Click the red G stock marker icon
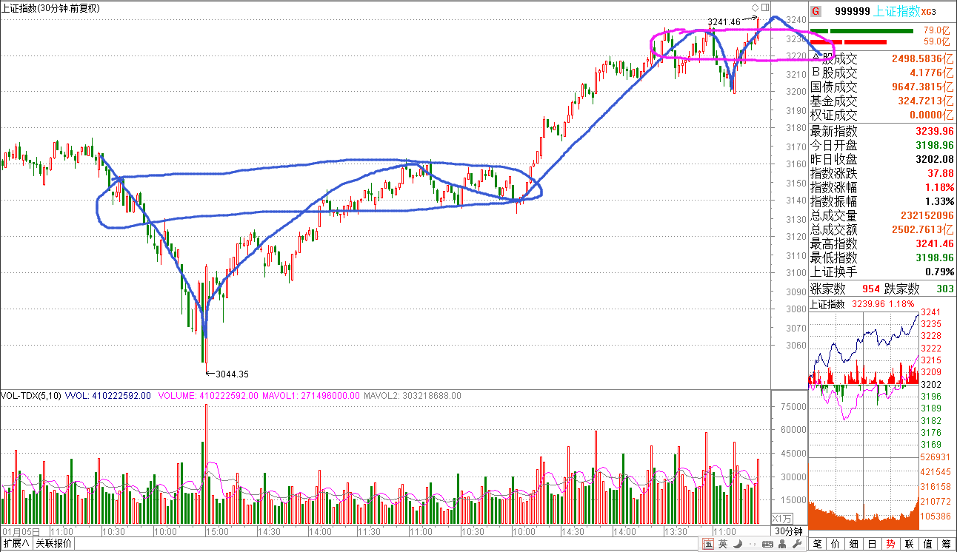957x552 pixels. pyautogui.click(x=816, y=11)
